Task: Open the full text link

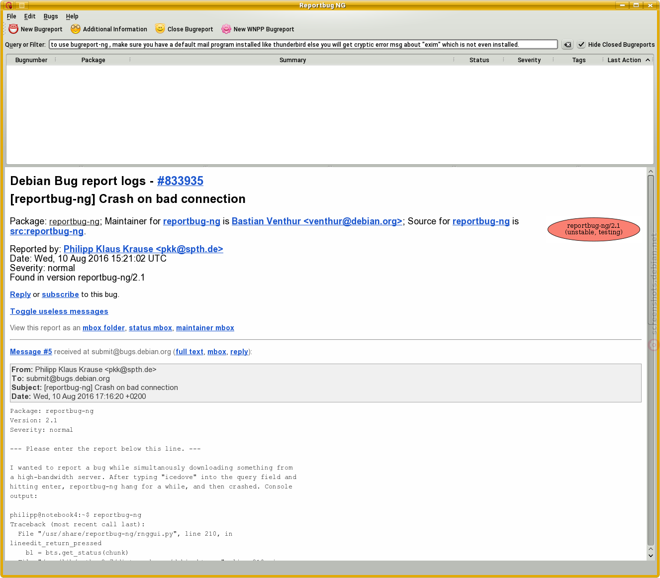Action: pos(189,352)
